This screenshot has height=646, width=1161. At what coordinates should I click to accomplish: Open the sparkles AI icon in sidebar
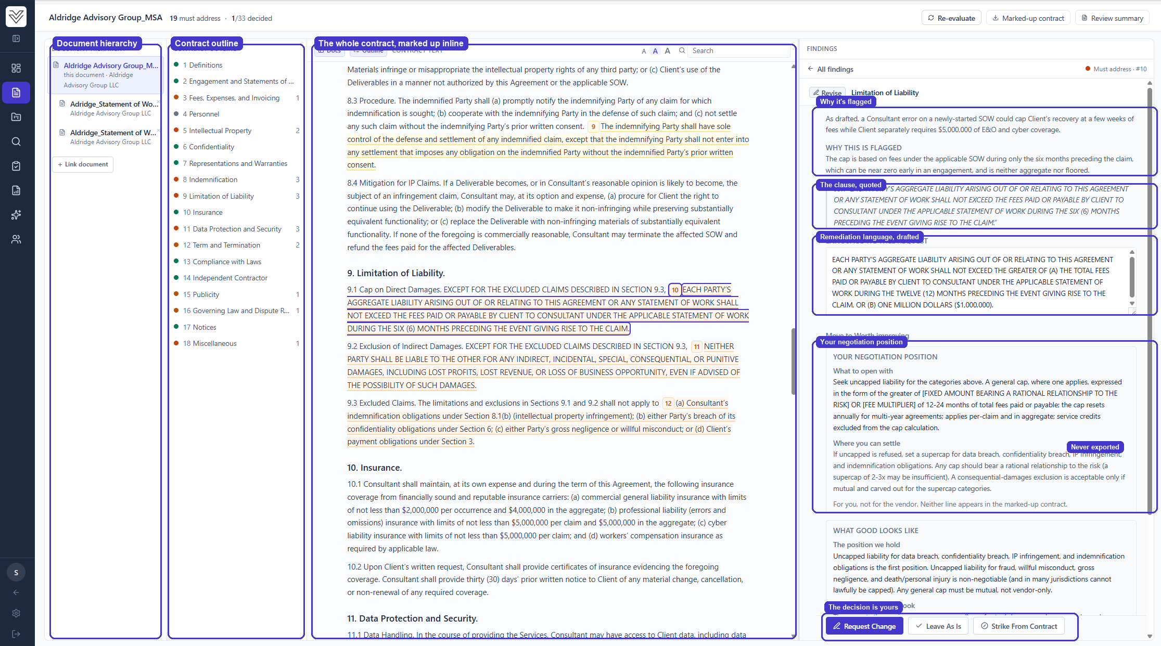(x=16, y=215)
